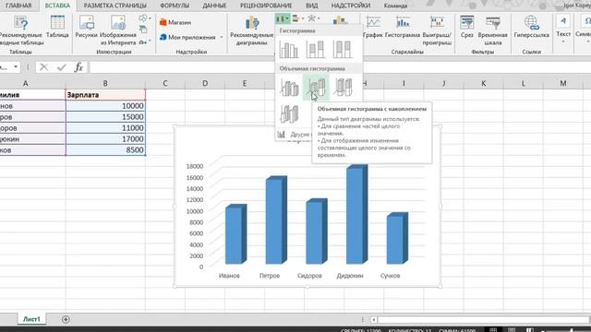The image size is (591, 332).
Task: Click the PivotChart icon
Action: coord(340,19)
